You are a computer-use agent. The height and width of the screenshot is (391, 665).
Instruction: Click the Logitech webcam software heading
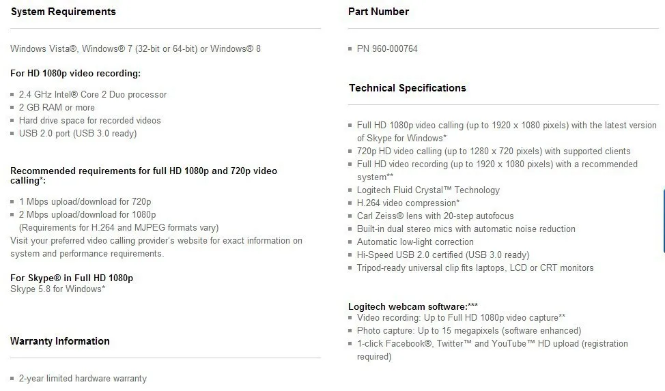[x=412, y=306]
